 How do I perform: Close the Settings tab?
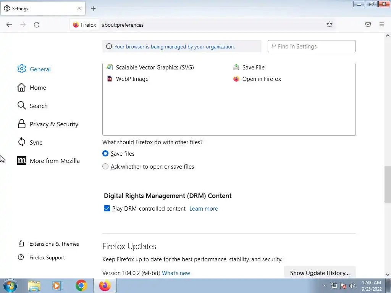click(x=79, y=8)
